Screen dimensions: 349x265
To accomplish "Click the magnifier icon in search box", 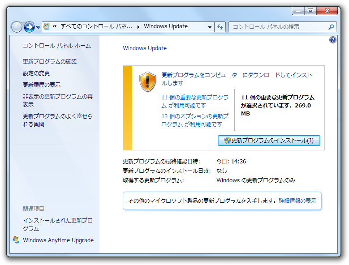I will pyautogui.click(x=331, y=27).
